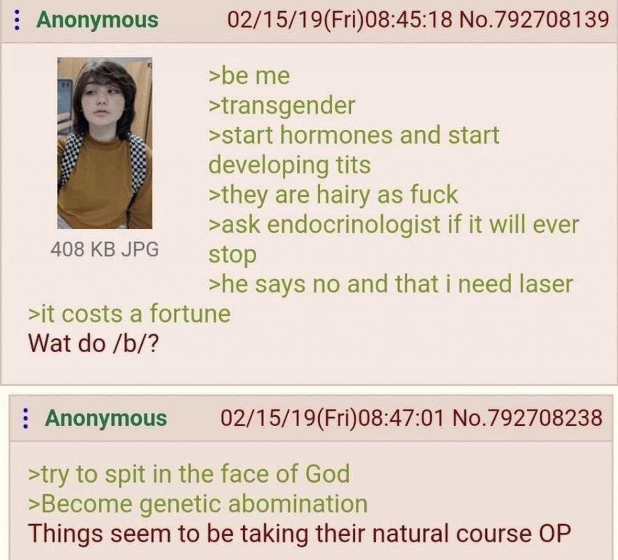
Task: Click the 408 KB JPG file info
Action: tap(105, 249)
